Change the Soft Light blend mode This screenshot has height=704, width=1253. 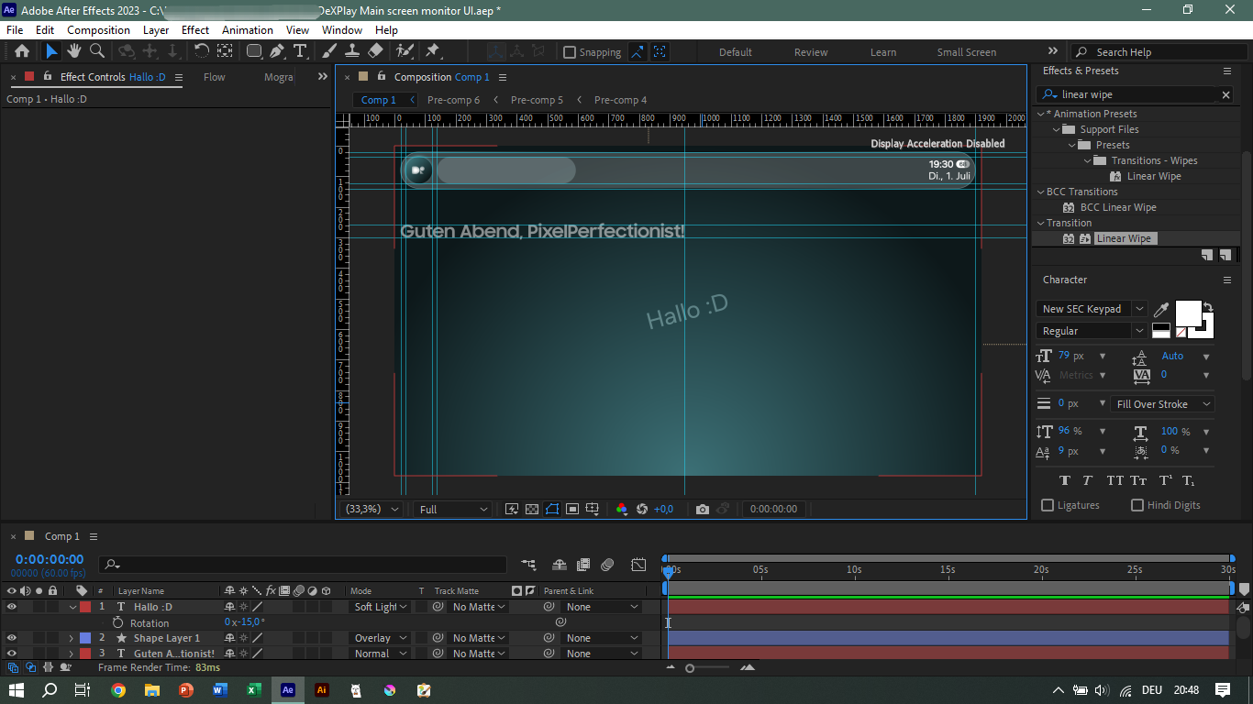[379, 606]
